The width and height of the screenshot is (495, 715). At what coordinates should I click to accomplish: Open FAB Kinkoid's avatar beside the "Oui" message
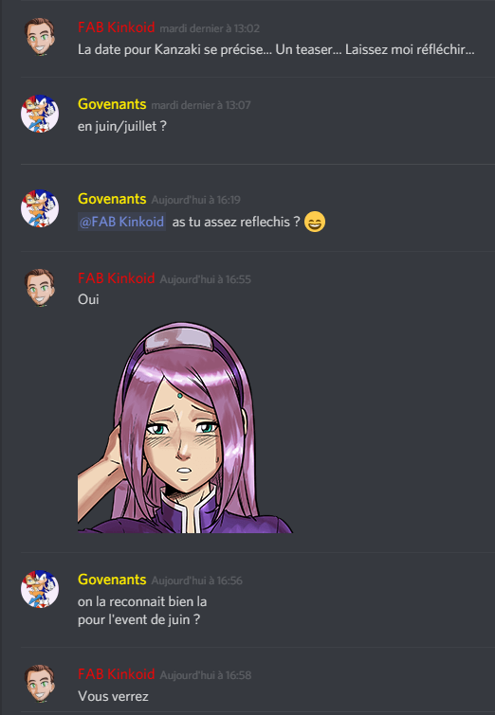click(x=40, y=288)
